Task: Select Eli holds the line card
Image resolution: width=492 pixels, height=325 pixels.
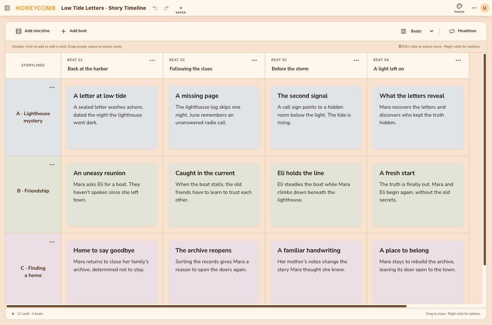Action: pos(316,195)
